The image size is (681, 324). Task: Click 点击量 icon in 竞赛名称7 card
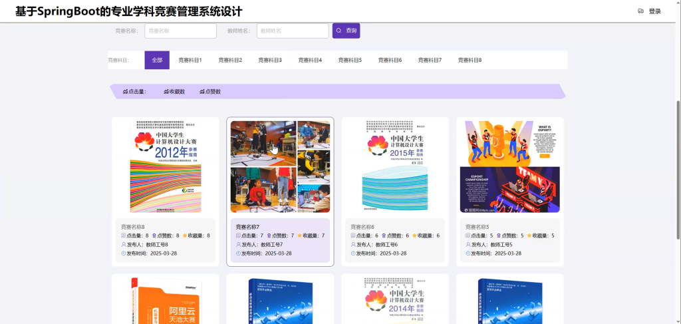pyautogui.click(x=238, y=236)
